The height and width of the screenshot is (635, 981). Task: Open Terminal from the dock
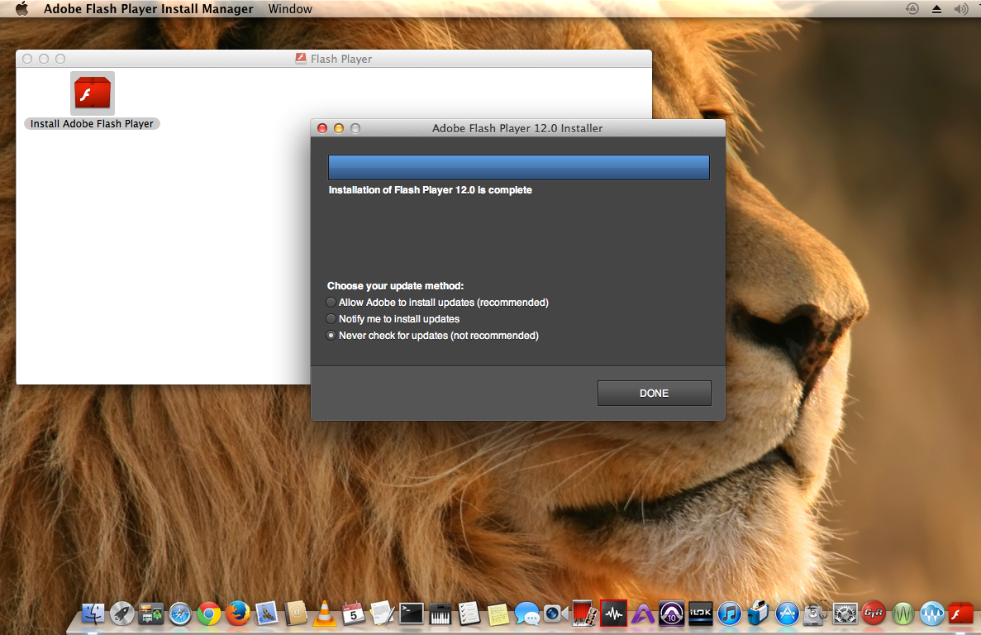point(412,614)
